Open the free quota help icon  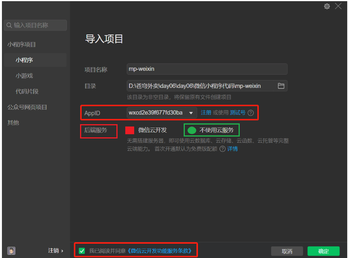[222, 149]
